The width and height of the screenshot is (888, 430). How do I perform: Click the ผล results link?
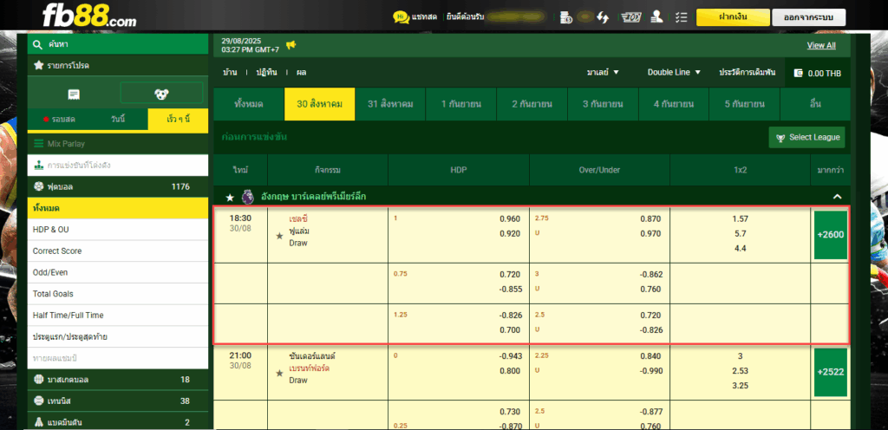pyautogui.click(x=301, y=73)
